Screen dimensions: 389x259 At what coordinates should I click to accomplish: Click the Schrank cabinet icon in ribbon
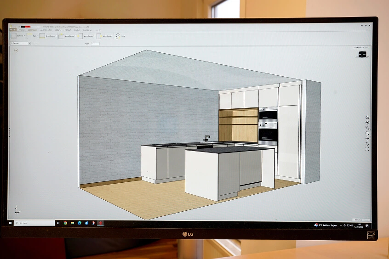(x=13, y=36)
